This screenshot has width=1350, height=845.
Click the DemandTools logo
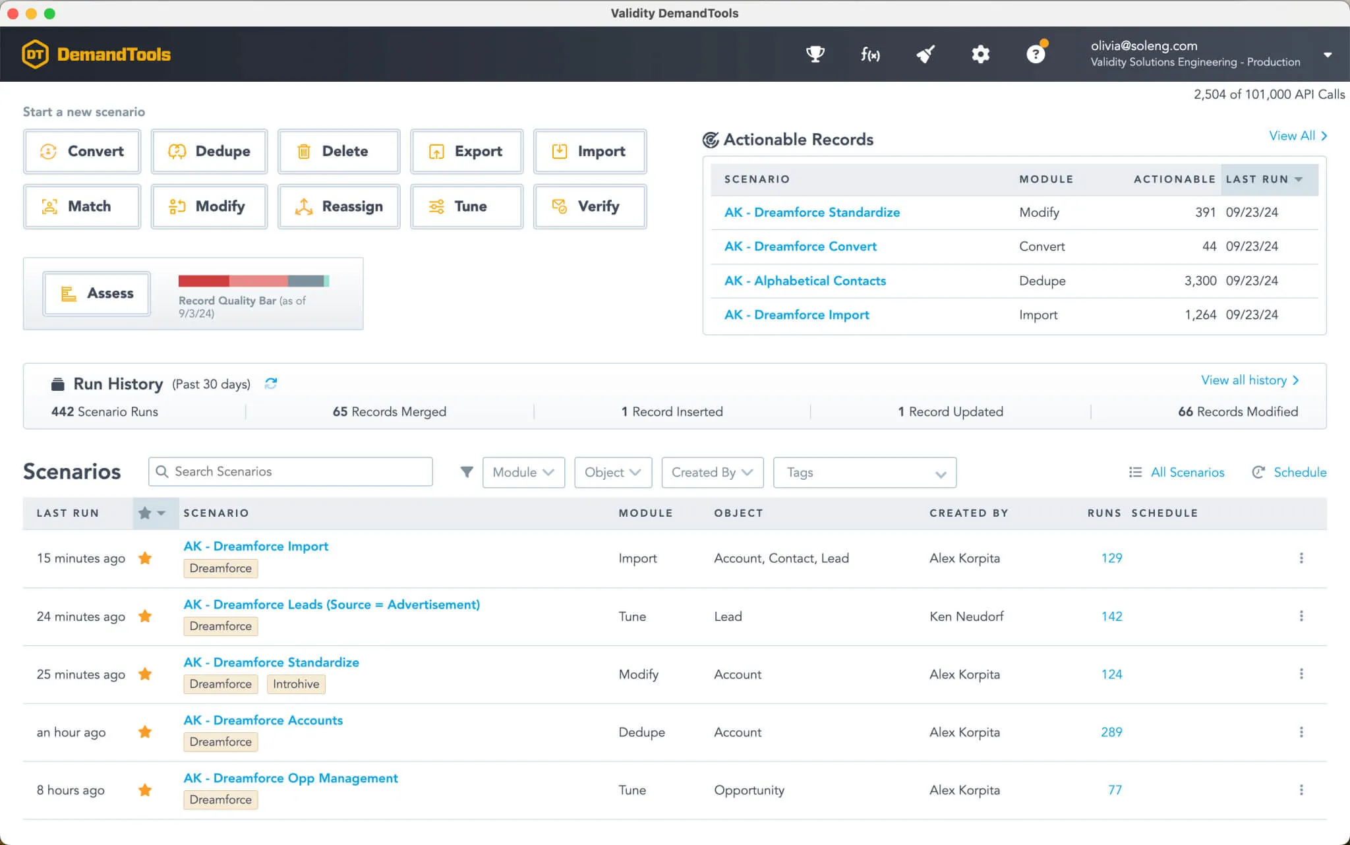coord(96,54)
